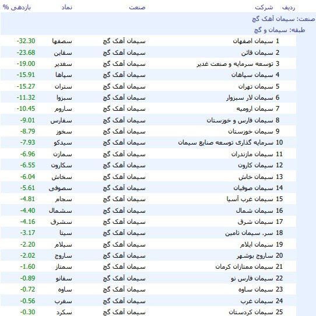Click symbol سمازن

(63, 155)
